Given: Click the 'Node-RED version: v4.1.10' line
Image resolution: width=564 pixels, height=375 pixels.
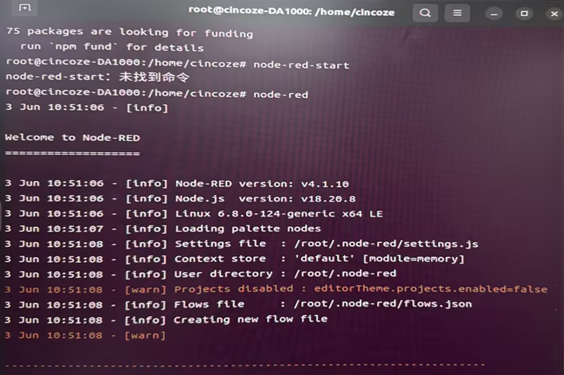Looking at the screenshot, I should point(177,183).
